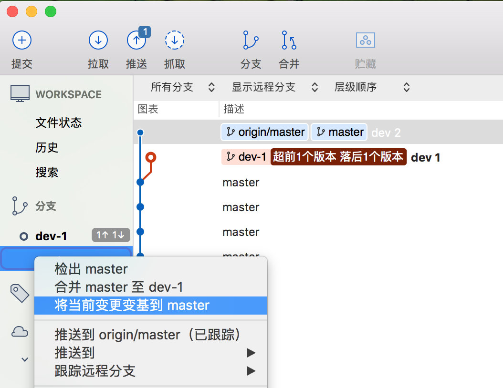This screenshot has height=388, width=503.
Task: Click the 提交 (Commit) toolbar icon
Action: [21, 41]
